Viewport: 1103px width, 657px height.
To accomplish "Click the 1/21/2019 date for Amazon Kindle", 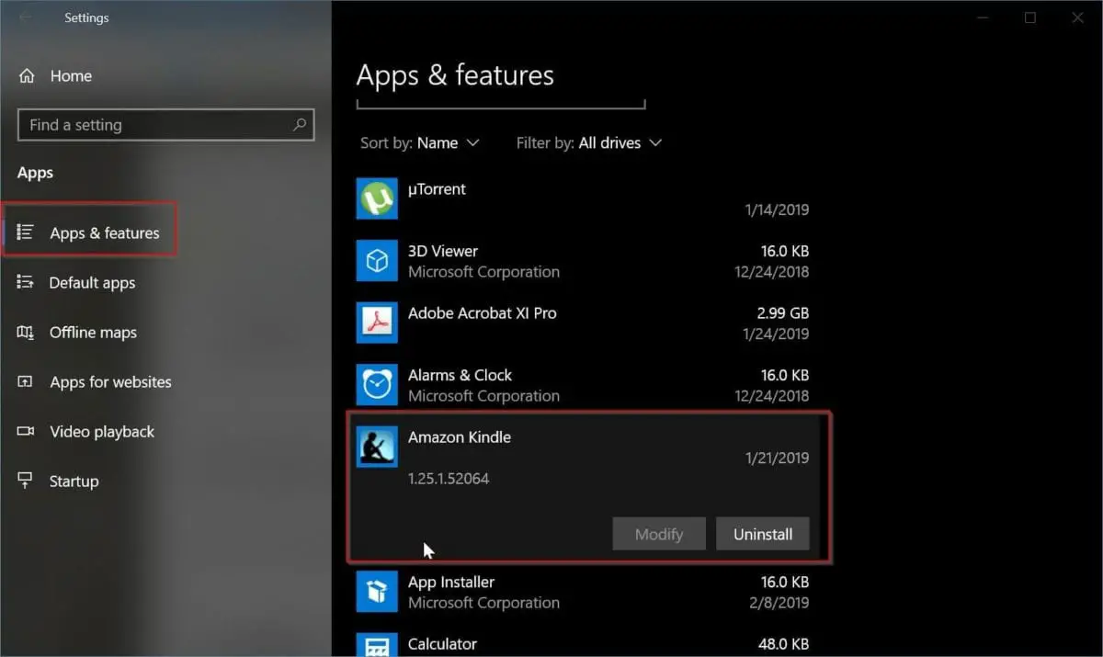I will click(x=777, y=458).
